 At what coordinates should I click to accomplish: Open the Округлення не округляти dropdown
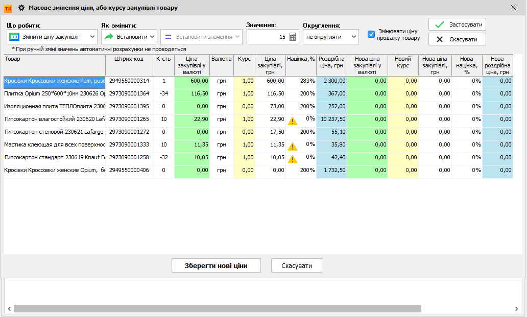330,37
